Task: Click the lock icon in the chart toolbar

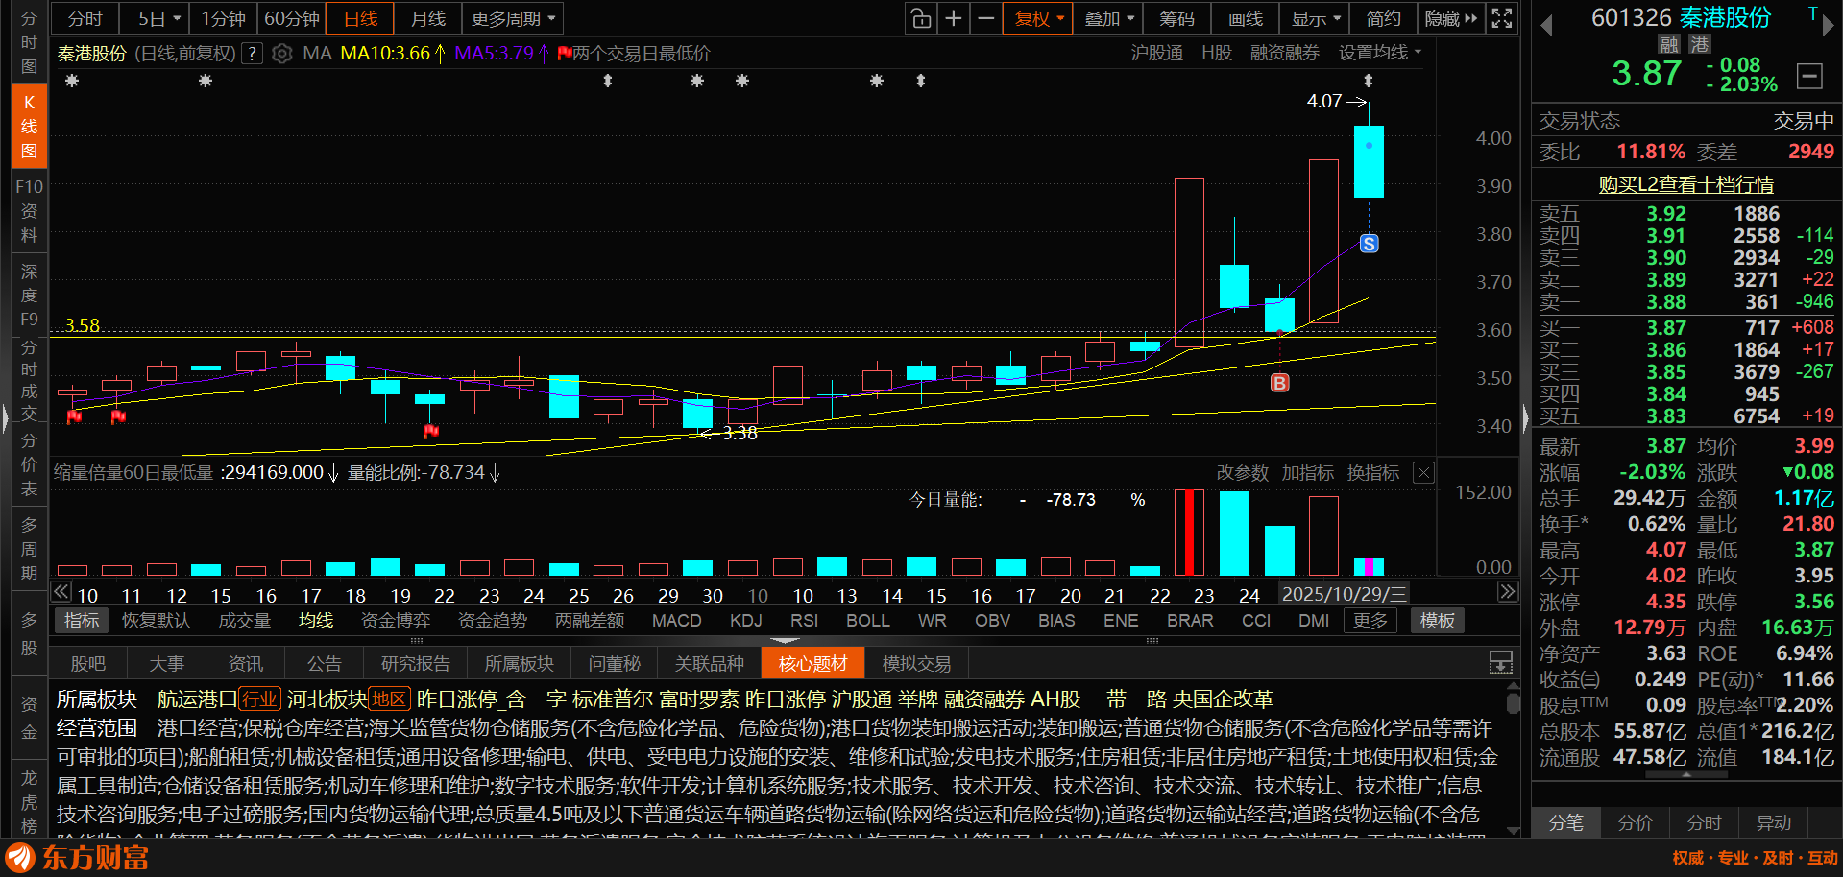Action: coord(920,18)
